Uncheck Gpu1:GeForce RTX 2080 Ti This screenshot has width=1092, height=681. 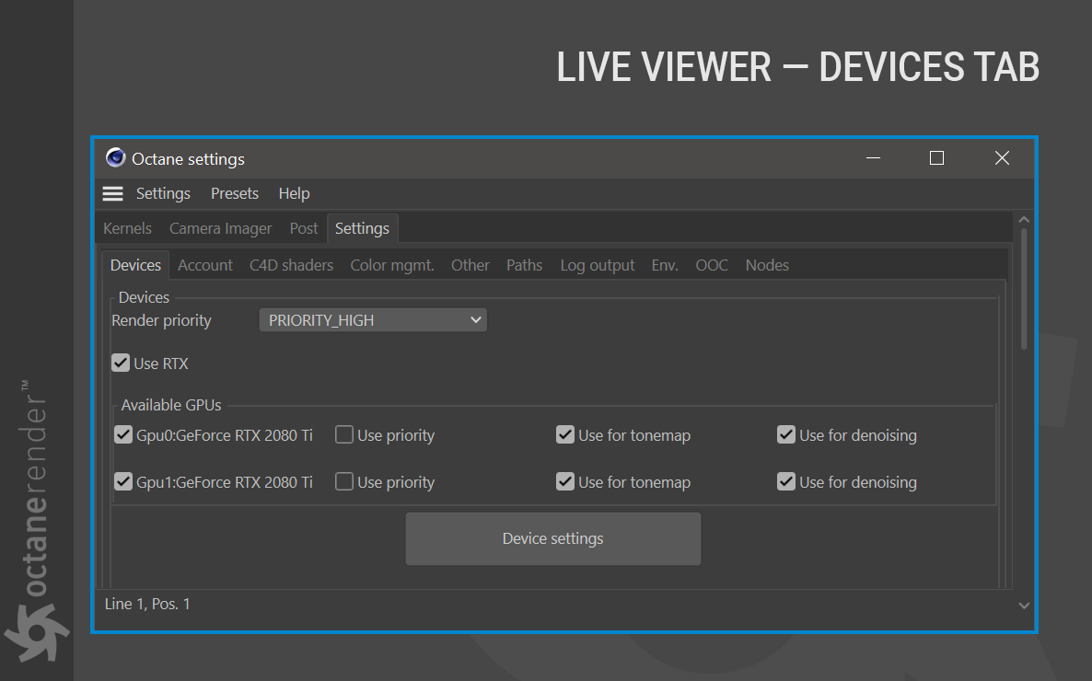(x=123, y=481)
